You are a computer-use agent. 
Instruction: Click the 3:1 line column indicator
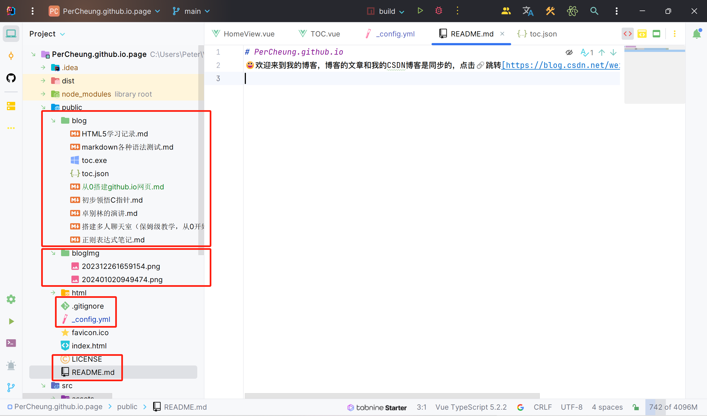[x=422, y=407]
